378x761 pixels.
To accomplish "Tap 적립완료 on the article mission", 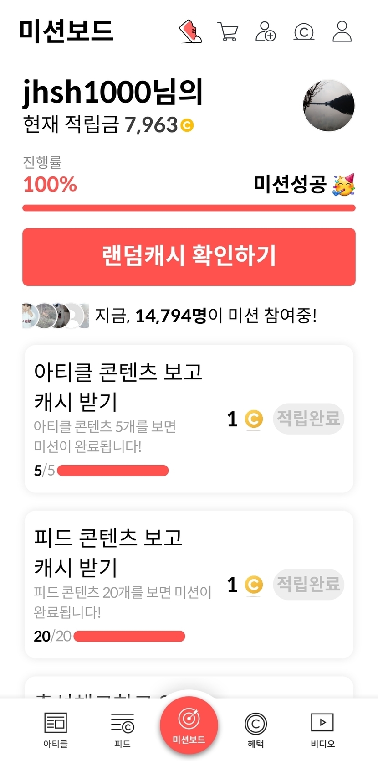I will coord(308,419).
